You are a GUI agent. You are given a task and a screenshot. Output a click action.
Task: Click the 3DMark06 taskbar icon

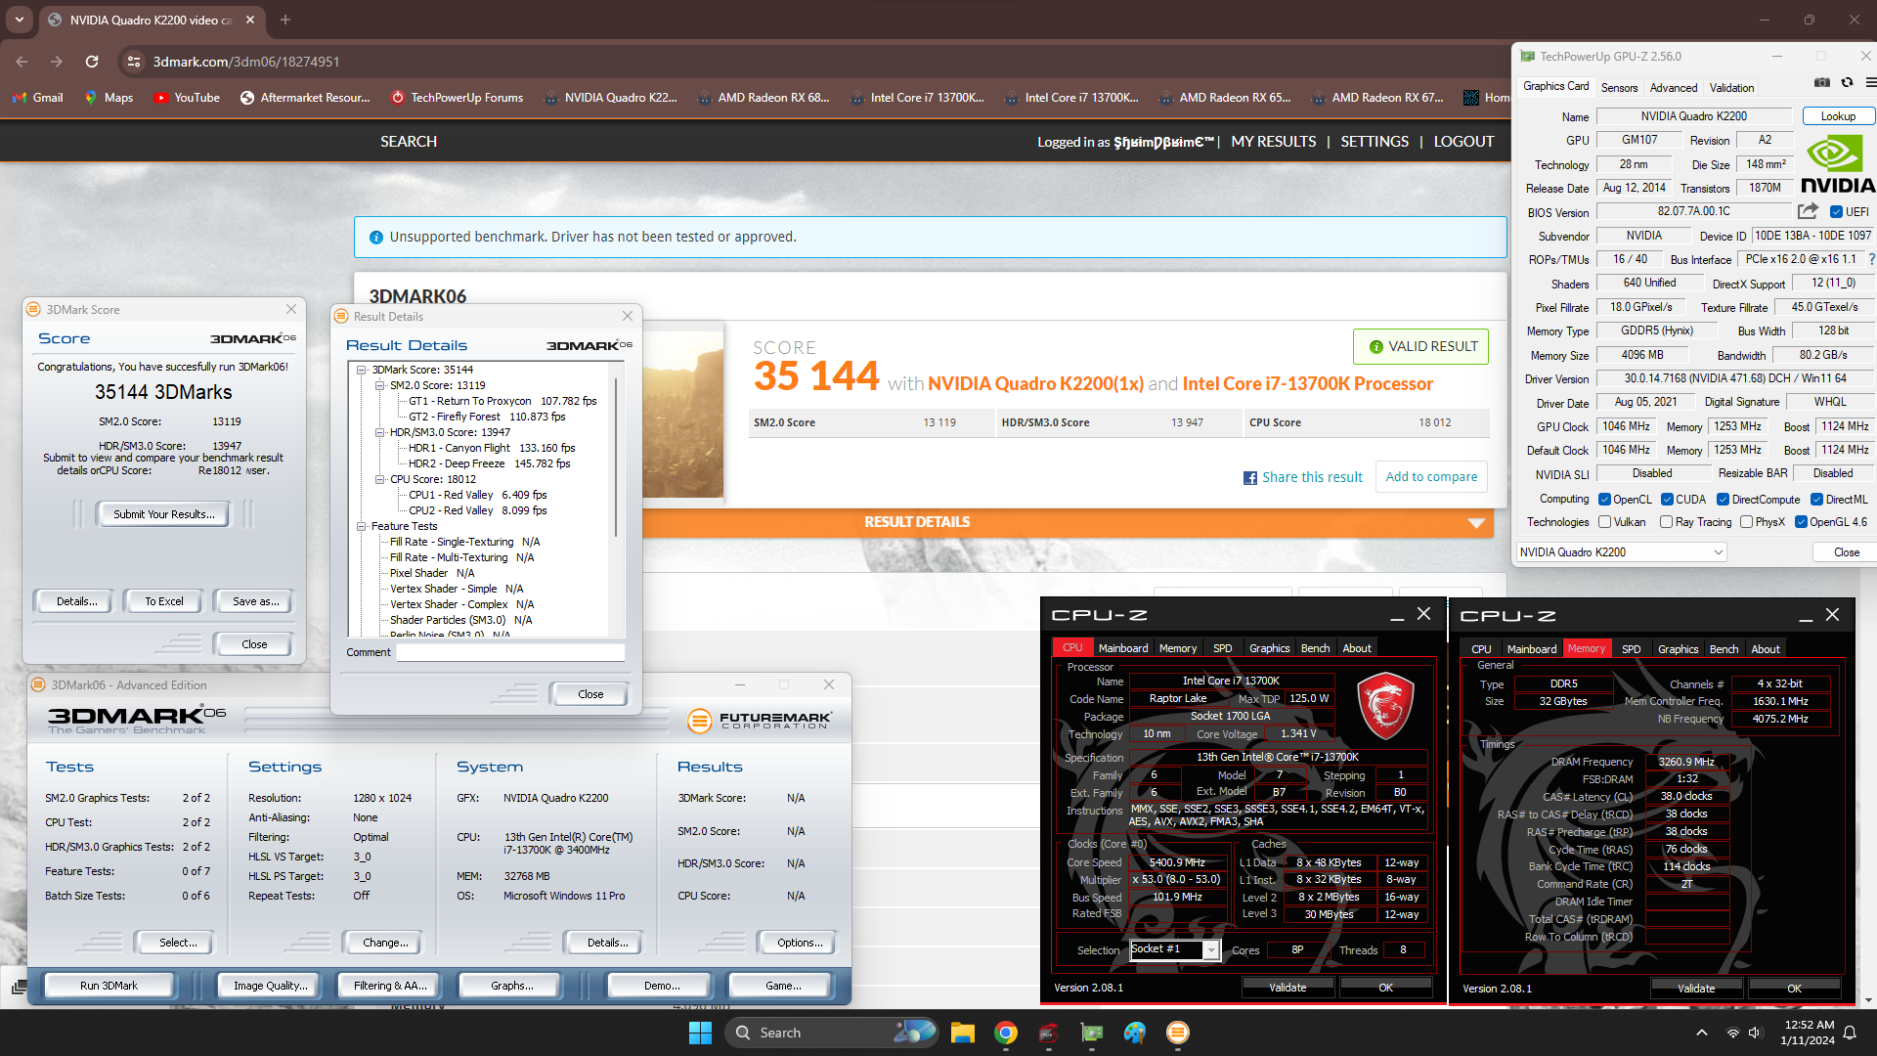1177,1033
